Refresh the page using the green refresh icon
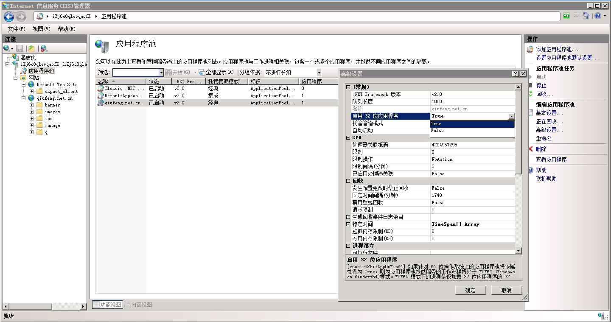 [x=566, y=16]
